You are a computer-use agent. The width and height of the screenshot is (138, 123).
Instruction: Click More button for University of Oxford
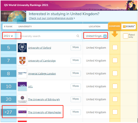point(76,48)
